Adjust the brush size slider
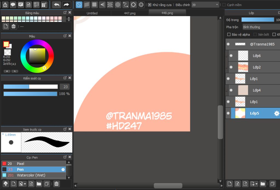This screenshot has width=280, height=190. tap(31, 87)
